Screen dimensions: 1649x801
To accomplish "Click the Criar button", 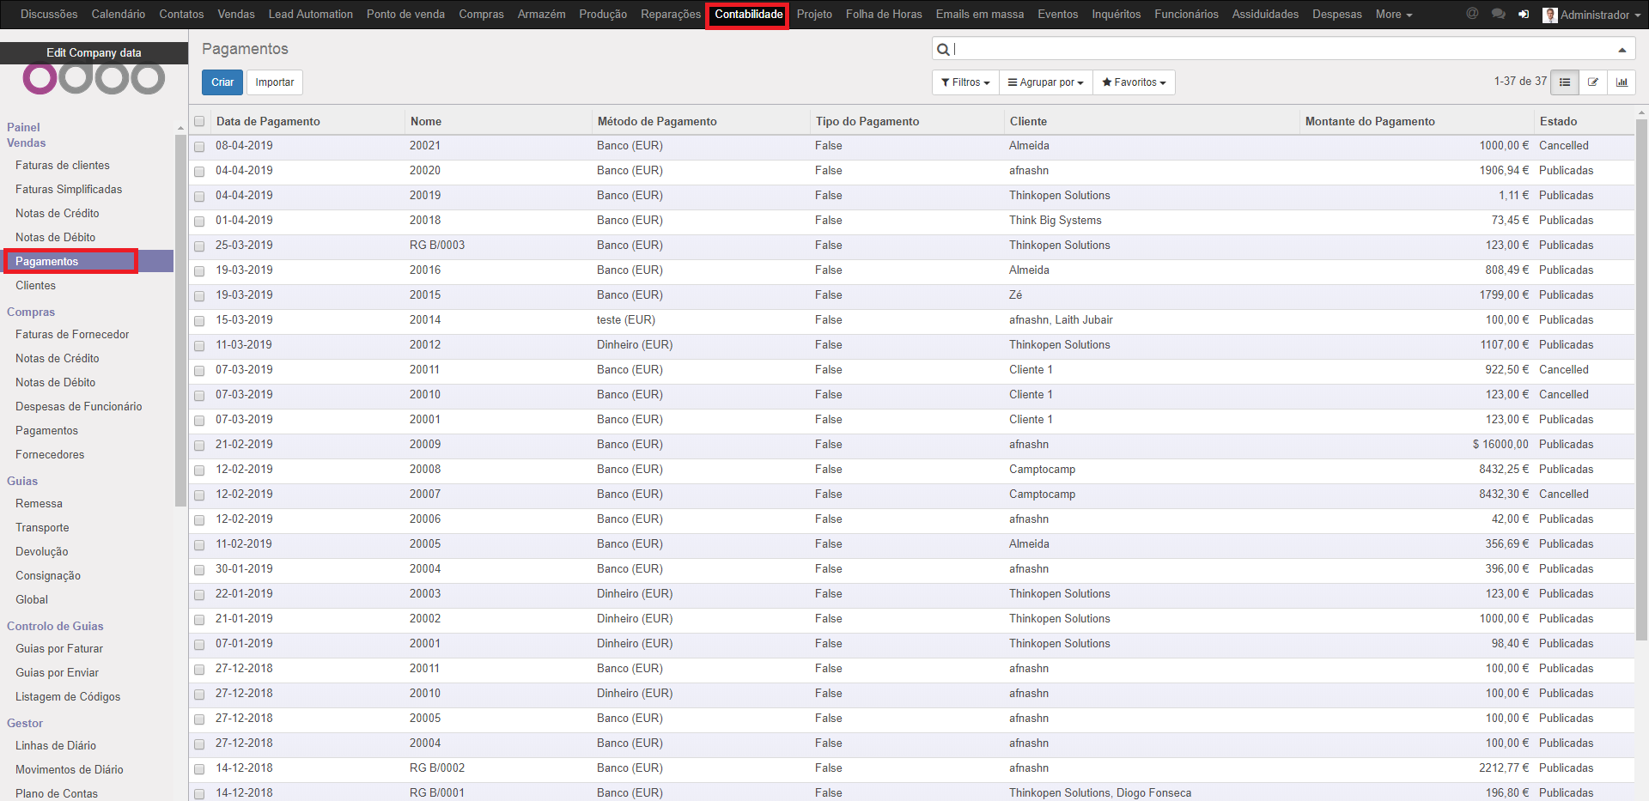I will [222, 82].
